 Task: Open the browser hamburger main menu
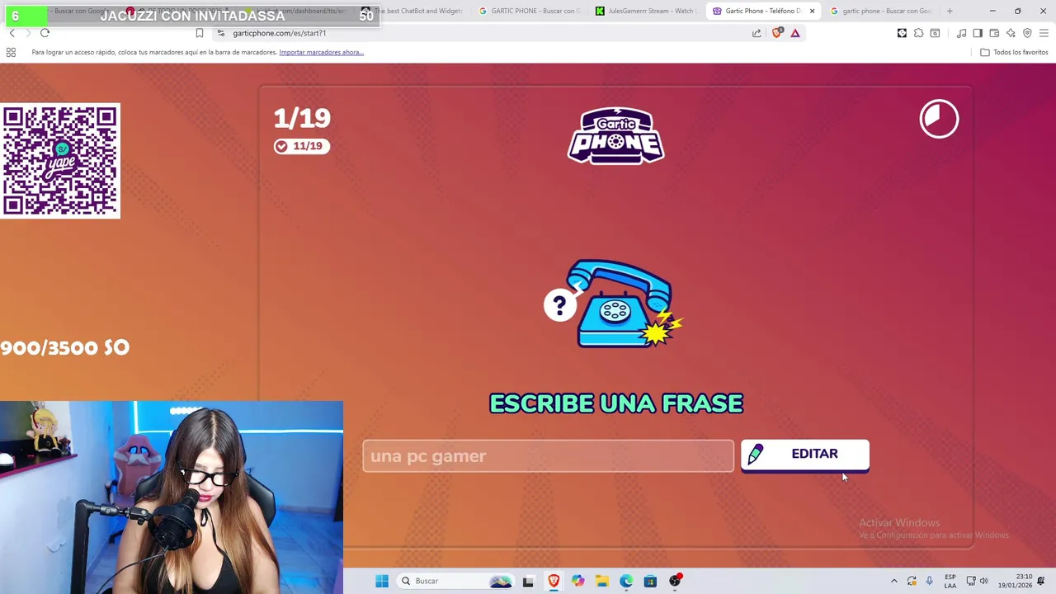click(1044, 33)
